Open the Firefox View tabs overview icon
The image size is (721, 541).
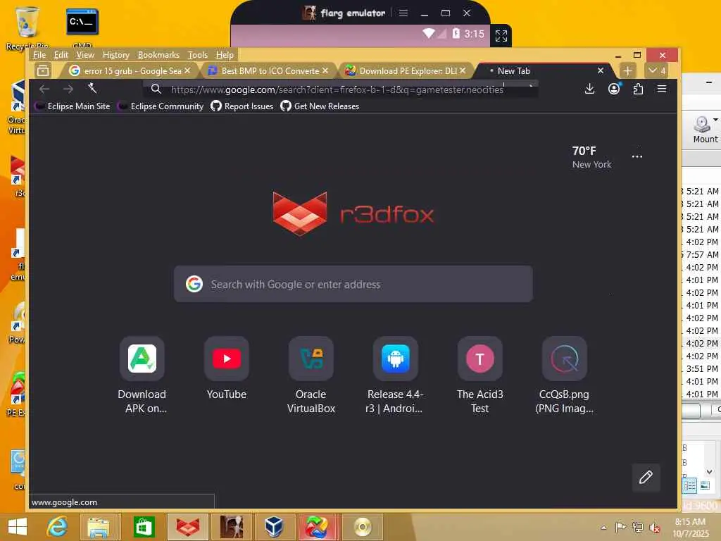[x=43, y=71]
